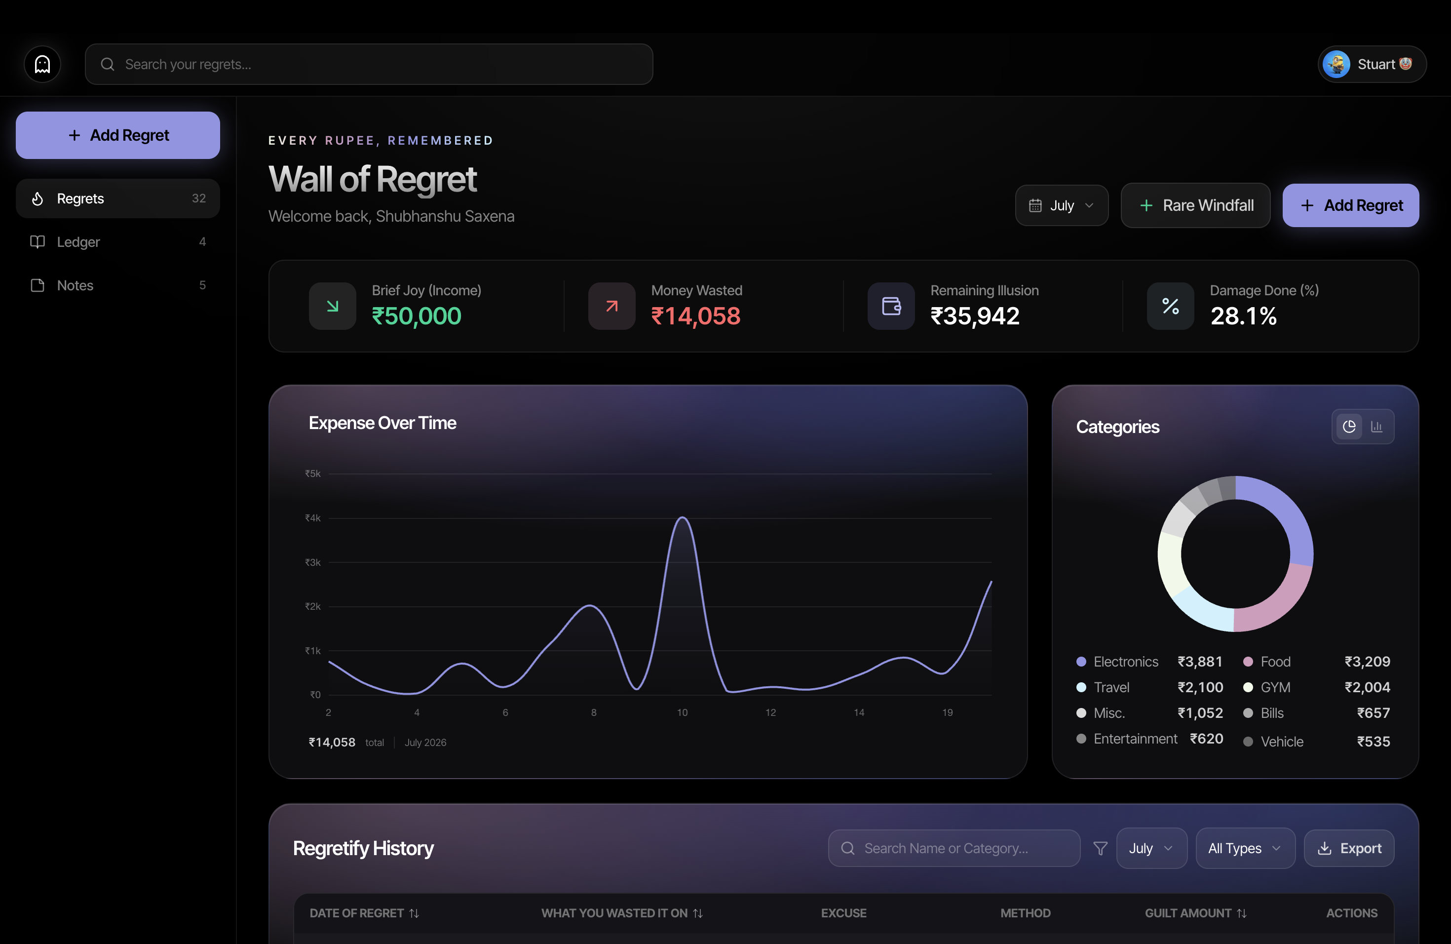The height and width of the screenshot is (944, 1451).
Task: Click the Expense Over Time title
Action: pyautogui.click(x=382, y=423)
